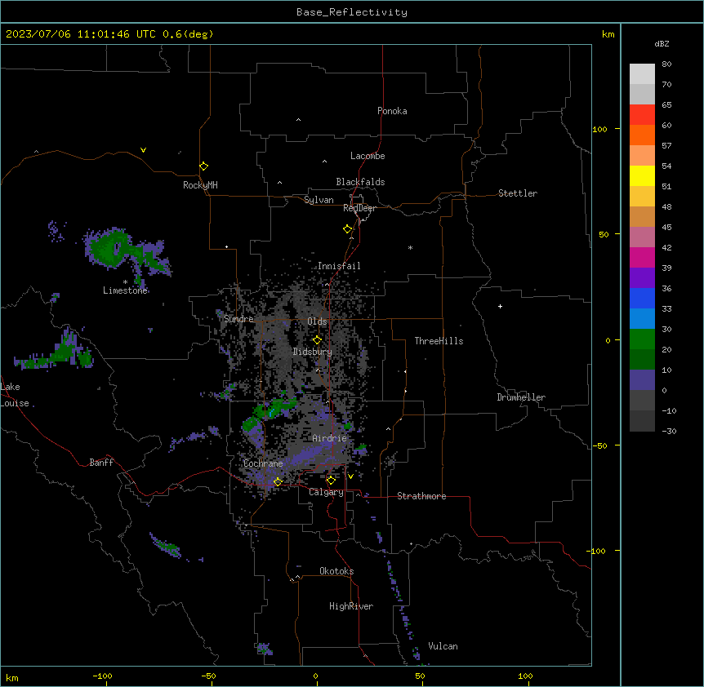Click the Calgary label
The width and height of the screenshot is (704, 687).
[x=326, y=492]
